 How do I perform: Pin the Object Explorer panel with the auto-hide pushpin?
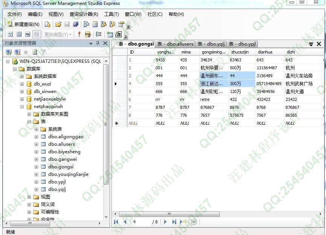click(x=98, y=43)
